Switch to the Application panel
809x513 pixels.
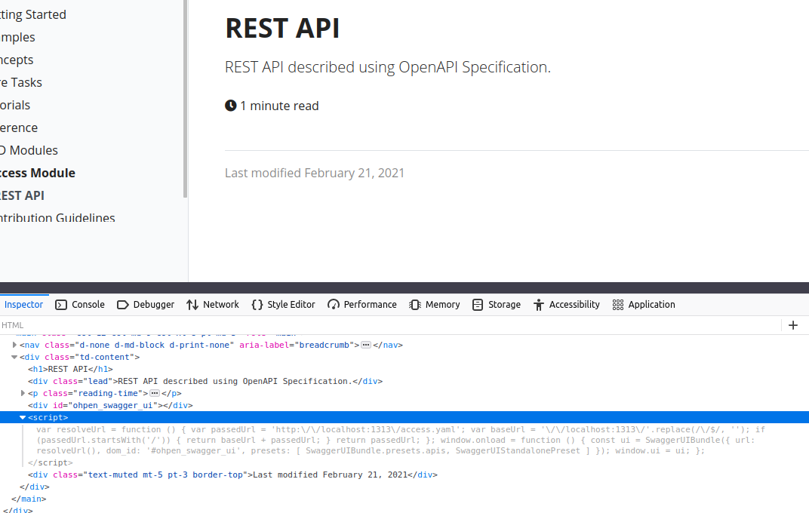coord(644,305)
